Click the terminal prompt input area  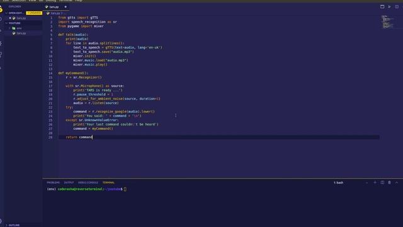point(125,189)
